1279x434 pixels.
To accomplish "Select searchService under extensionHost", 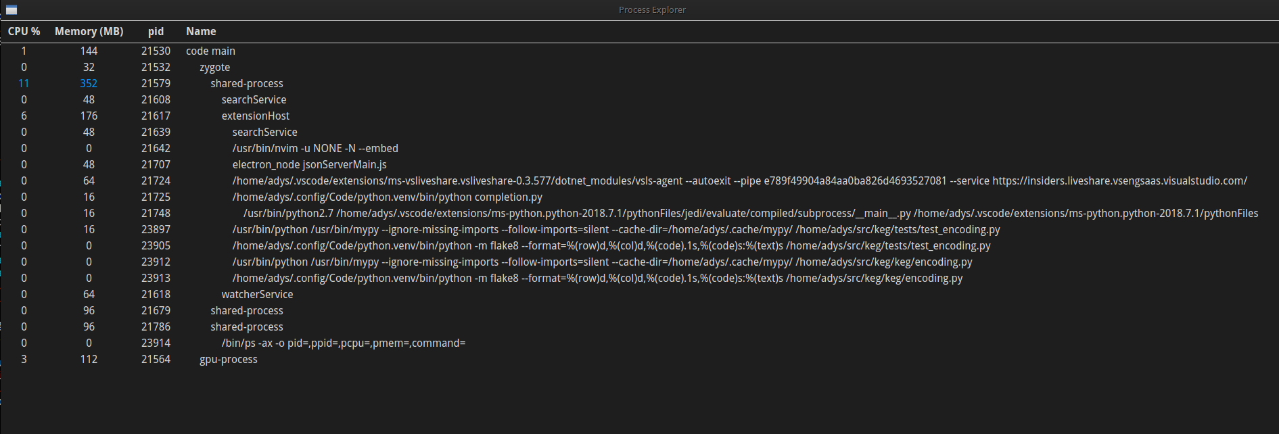I will pyautogui.click(x=264, y=132).
